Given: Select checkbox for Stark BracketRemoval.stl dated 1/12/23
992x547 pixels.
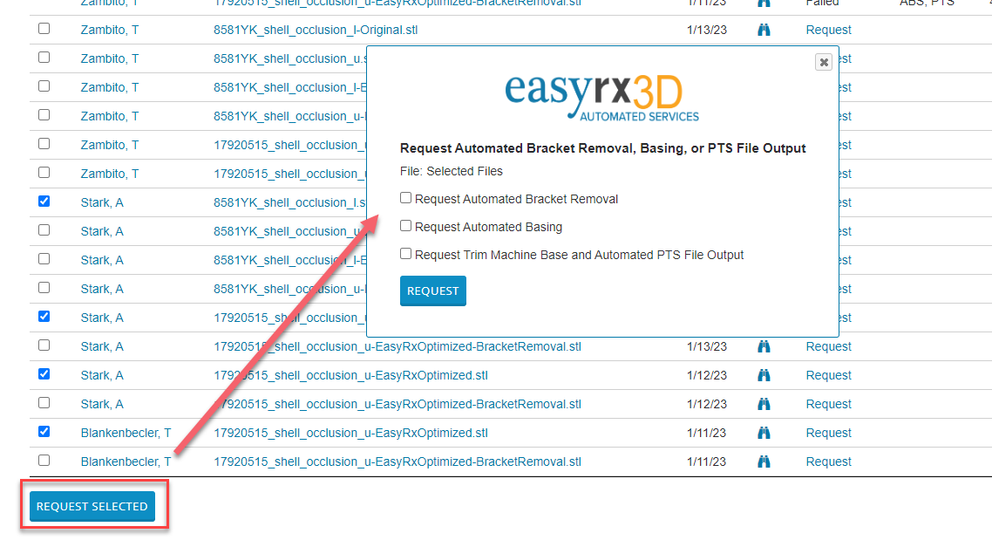Looking at the screenshot, I should [44, 403].
